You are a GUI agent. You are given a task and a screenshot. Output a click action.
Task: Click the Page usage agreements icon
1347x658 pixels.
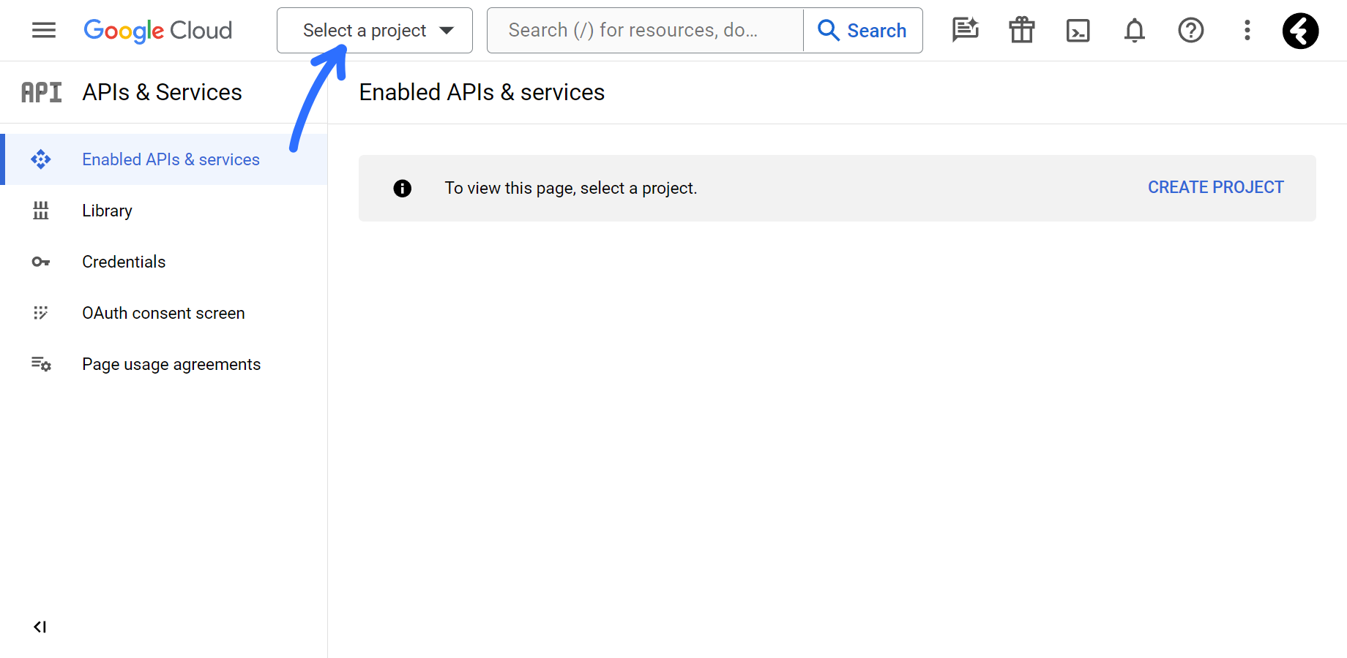click(x=41, y=364)
